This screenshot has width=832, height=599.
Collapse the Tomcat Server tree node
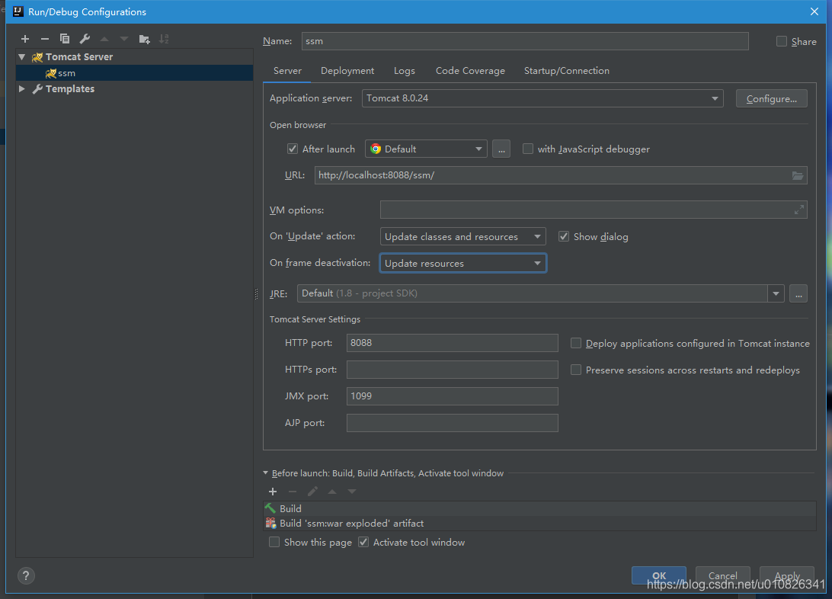pyautogui.click(x=22, y=56)
